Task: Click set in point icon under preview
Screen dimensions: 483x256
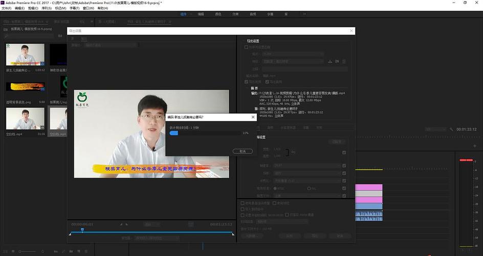Action: pos(121,224)
